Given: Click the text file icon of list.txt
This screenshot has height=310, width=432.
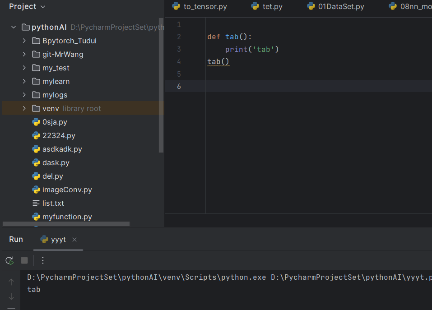Looking at the screenshot, I should [x=36, y=203].
